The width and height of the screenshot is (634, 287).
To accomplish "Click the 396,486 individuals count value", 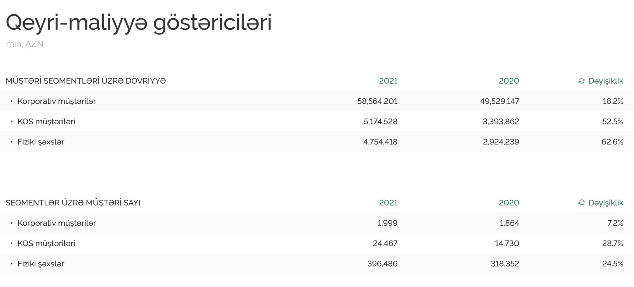I will 382,264.
